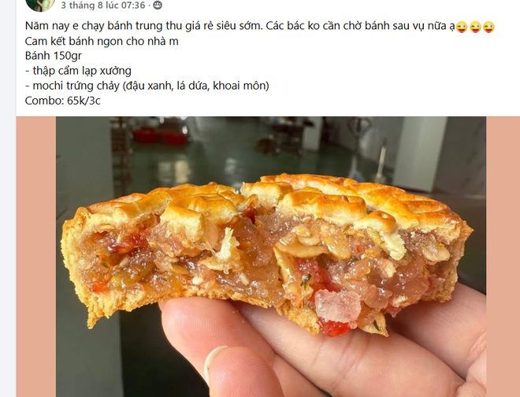Click the middle winking tongue emoji
520x397 pixels.
(x=475, y=27)
